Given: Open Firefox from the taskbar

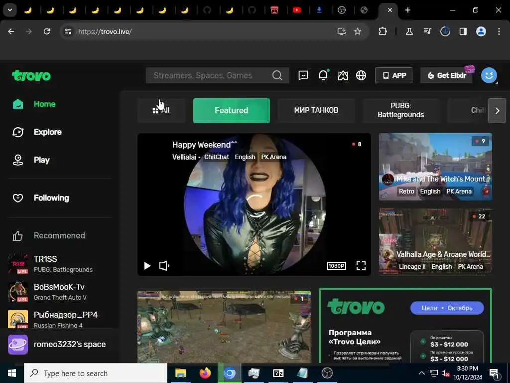Looking at the screenshot, I should click(205, 373).
